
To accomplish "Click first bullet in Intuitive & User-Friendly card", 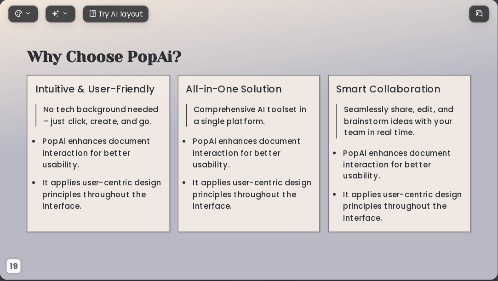I will 96,153.
